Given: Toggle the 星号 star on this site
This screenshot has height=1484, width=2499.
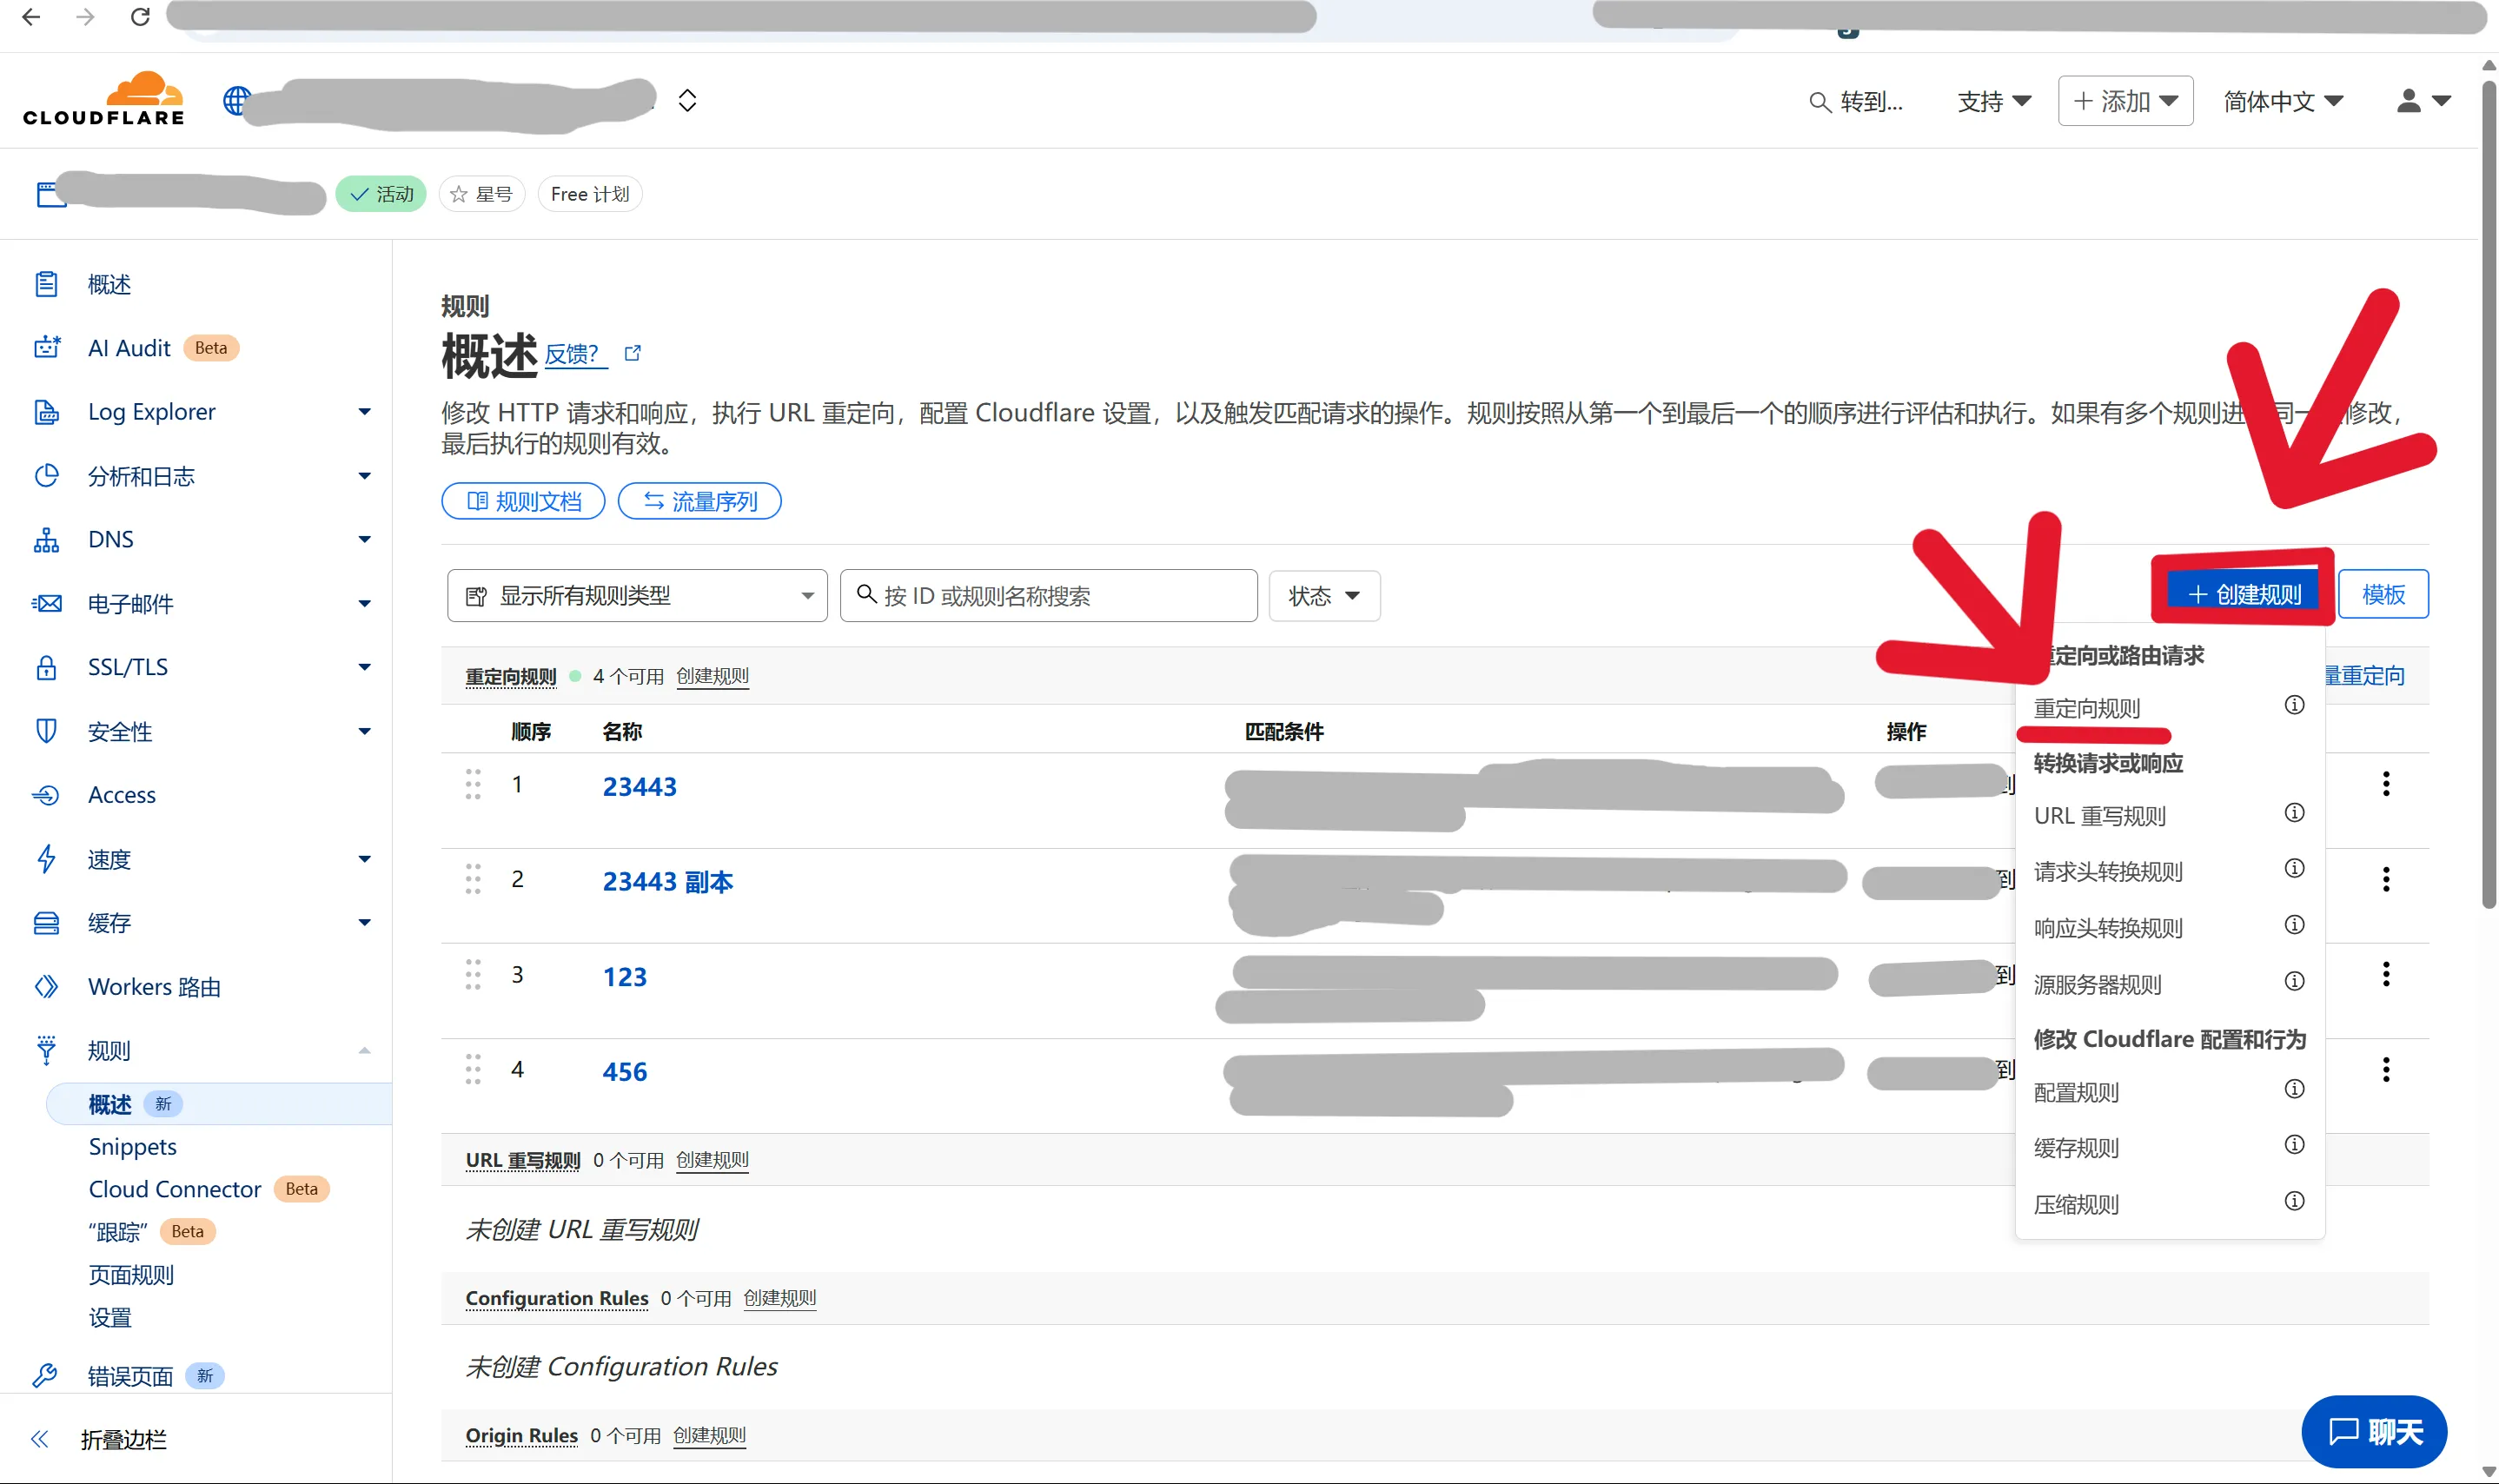Looking at the screenshot, I should [x=482, y=194].
